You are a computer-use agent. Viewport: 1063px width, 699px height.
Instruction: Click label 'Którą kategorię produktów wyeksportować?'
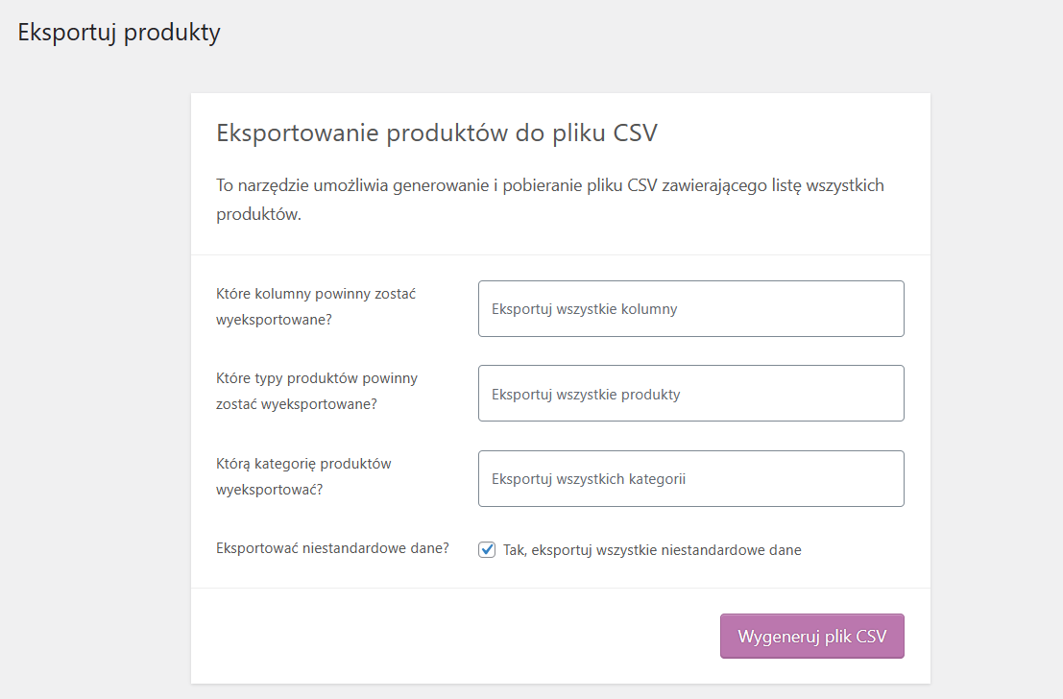pyautogui.click(x=303, y=476)
